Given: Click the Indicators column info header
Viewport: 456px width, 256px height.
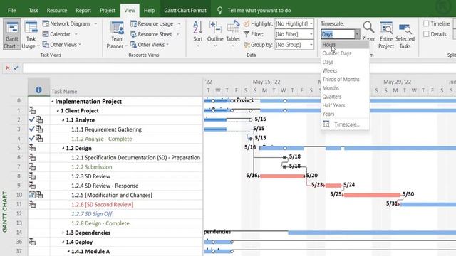Looking at the screenshot, I should 38,90.
